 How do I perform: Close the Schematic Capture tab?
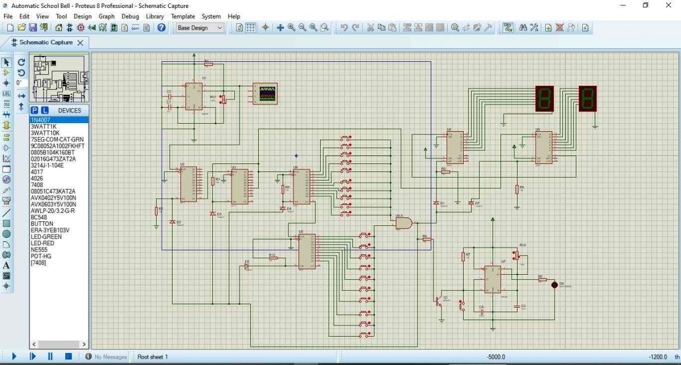80,43
